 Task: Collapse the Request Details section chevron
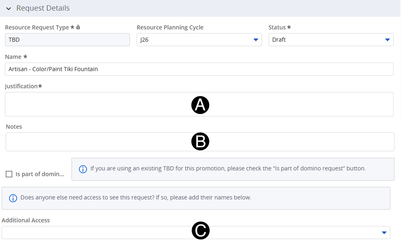pos(9,9)
